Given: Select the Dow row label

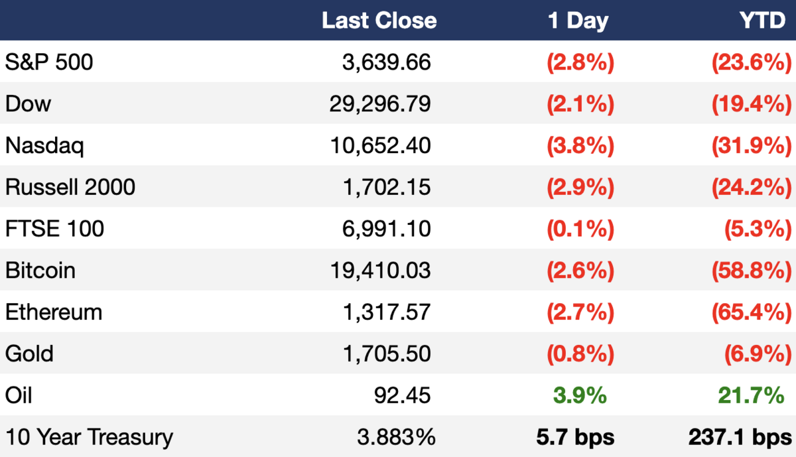Looking at the screenshot, I should 28,104.
